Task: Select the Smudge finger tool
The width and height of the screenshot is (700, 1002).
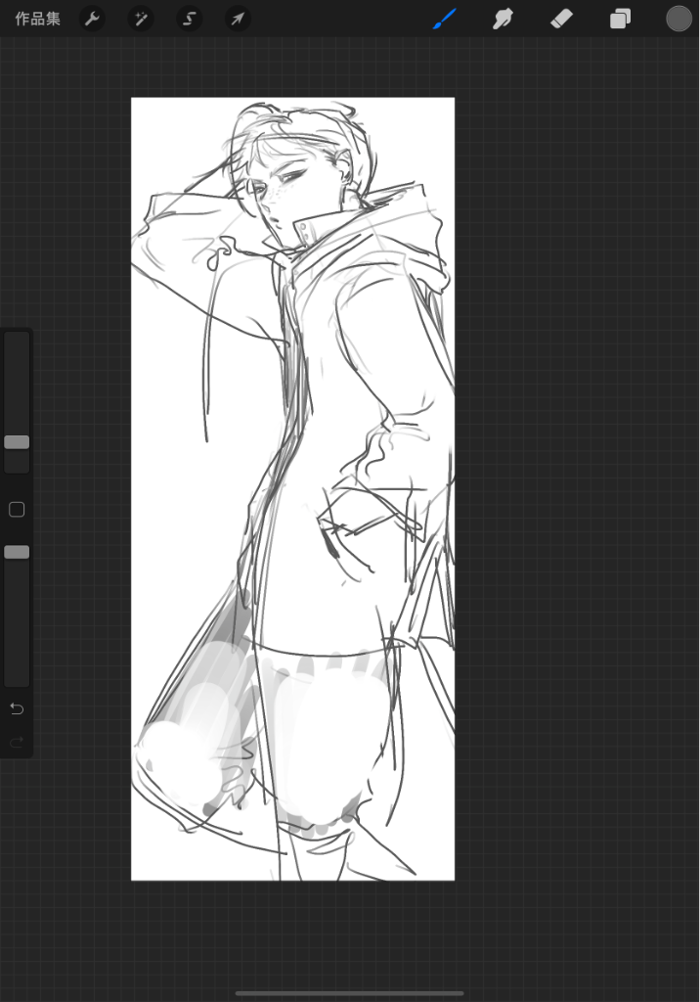Action: [503, 19]
